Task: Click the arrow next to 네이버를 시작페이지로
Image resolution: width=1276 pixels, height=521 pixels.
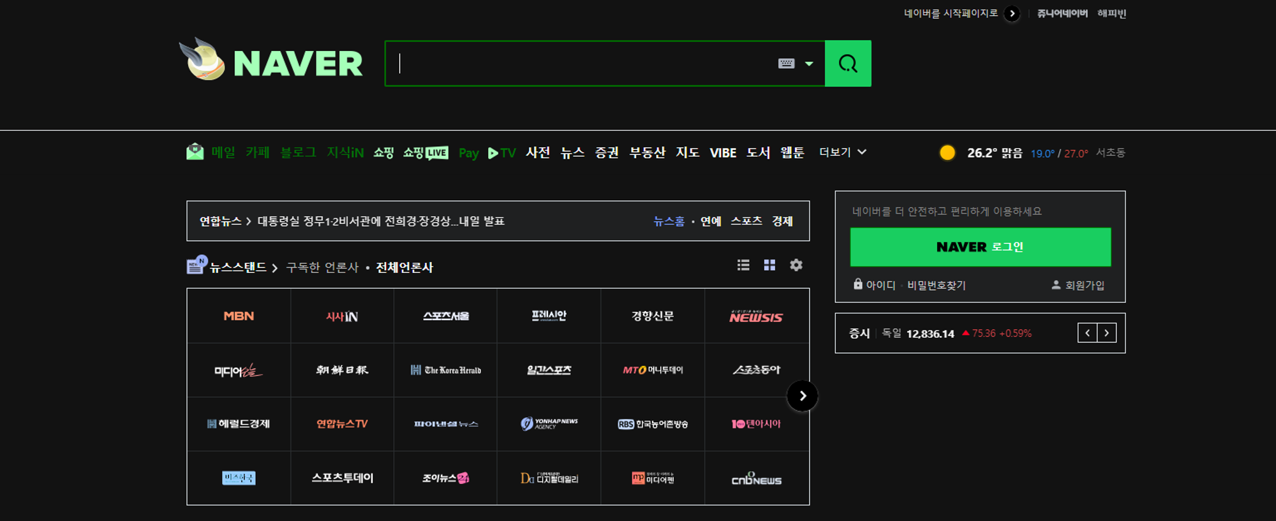Action: (1012, 13)
